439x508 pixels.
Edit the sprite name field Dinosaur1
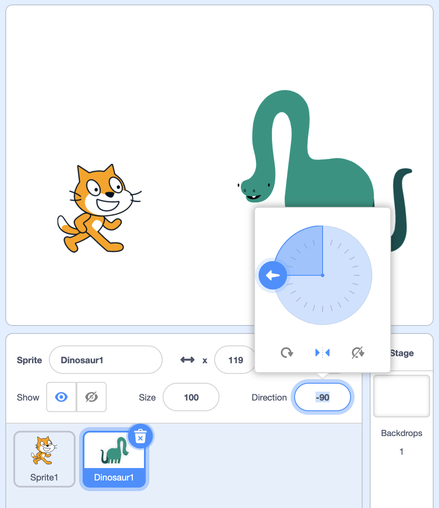[x=106, y=360]
